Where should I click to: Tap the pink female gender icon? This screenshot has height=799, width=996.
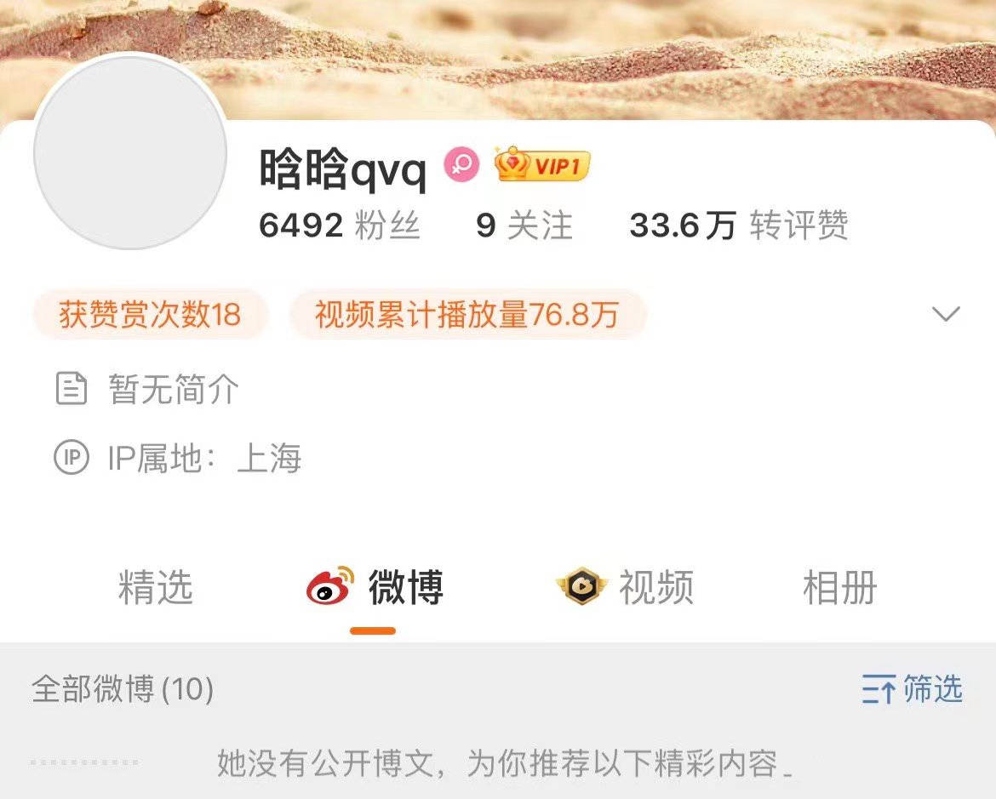(x=461, y=164)
